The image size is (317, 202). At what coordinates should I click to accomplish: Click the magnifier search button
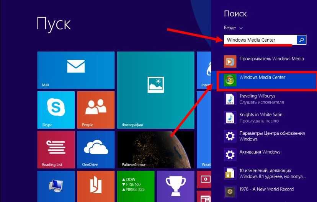302,40
